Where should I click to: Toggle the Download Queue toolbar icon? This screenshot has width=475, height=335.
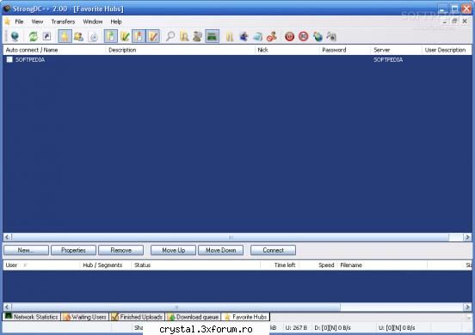coord(111,37)
